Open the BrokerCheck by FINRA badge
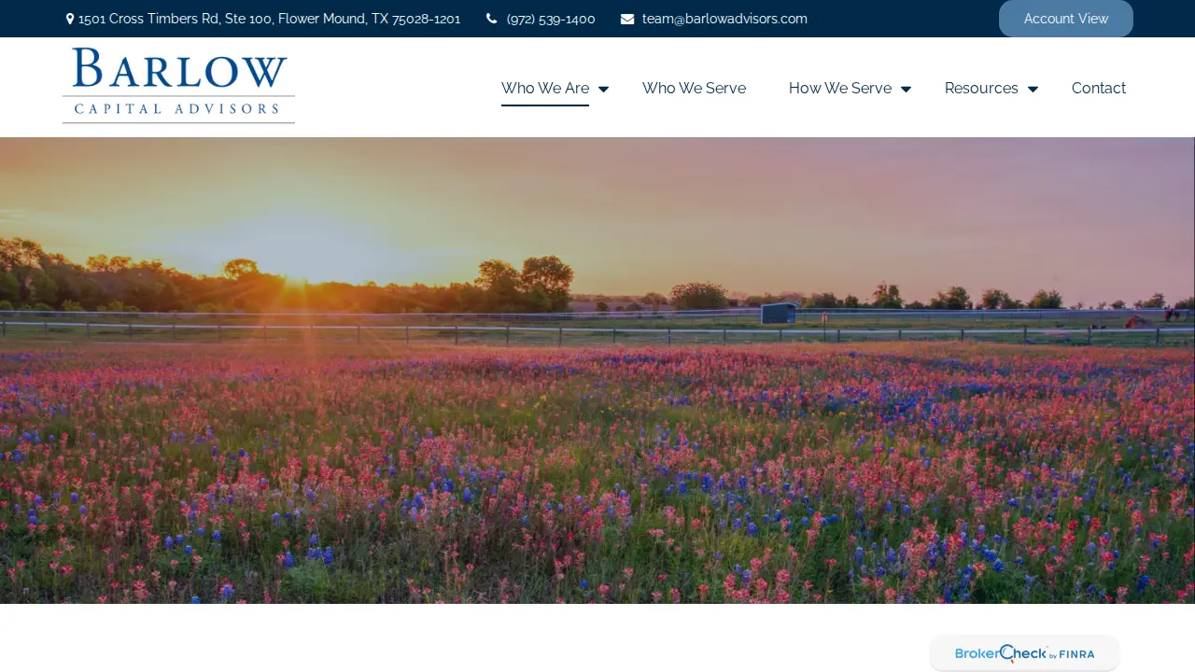This screenshot has width=1195, height=672. [x=1024, y=653]
